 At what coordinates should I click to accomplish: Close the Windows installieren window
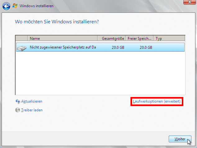[x=190, y=2]
